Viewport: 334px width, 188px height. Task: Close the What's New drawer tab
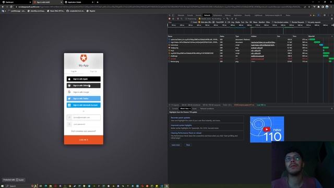[190, 109]
